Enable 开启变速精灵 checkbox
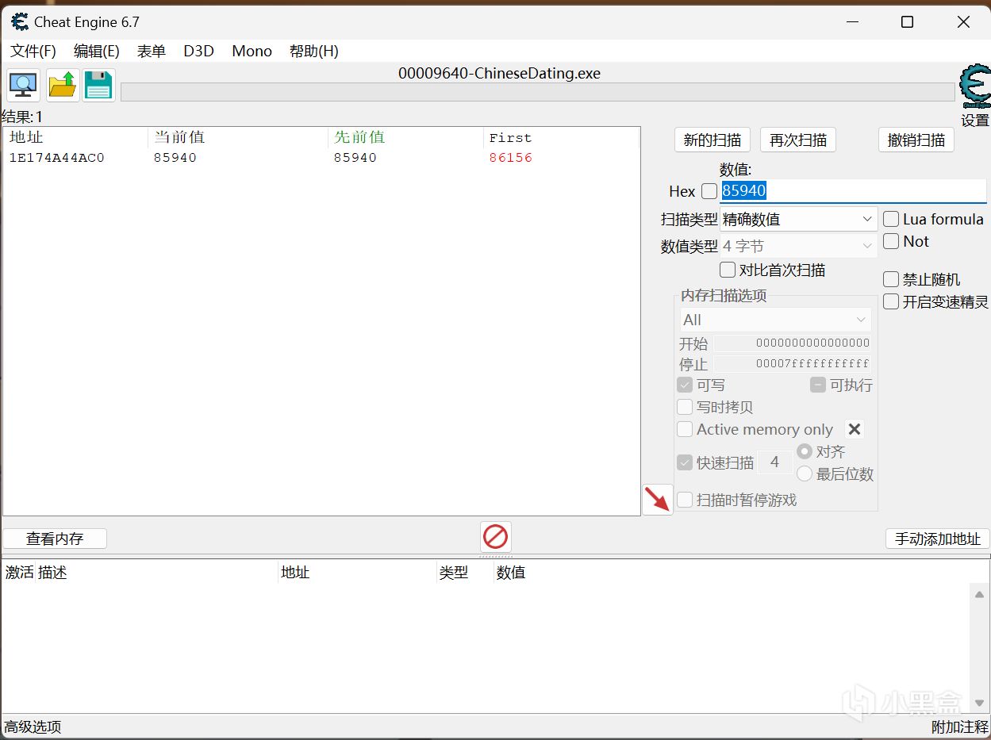Viewport: 991px width, 740px height. tap(891, 301)
